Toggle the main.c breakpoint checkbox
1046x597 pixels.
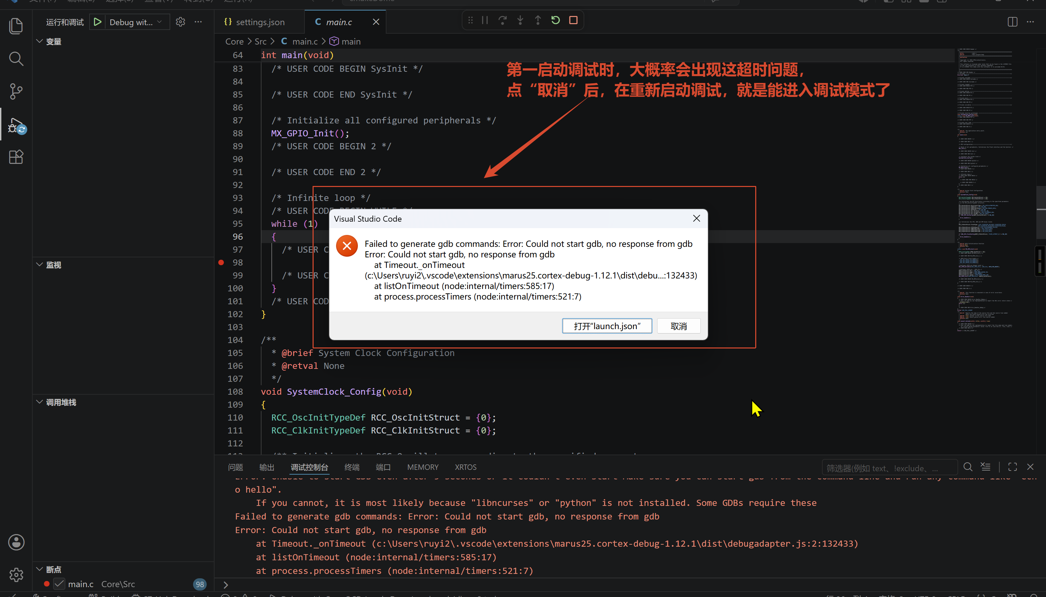[60, 584]
